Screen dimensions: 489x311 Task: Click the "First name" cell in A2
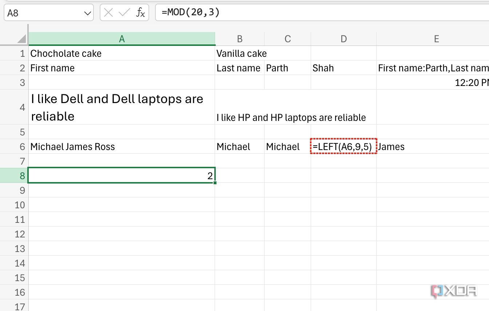122,68
